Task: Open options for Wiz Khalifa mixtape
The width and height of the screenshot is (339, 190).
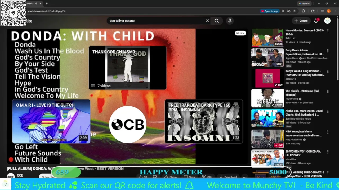Action: (x=328, y=92)
